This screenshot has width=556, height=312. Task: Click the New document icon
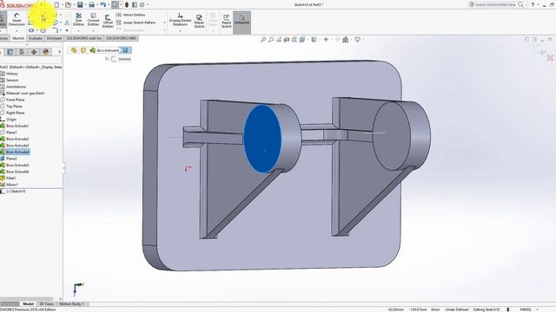(56, 4)
